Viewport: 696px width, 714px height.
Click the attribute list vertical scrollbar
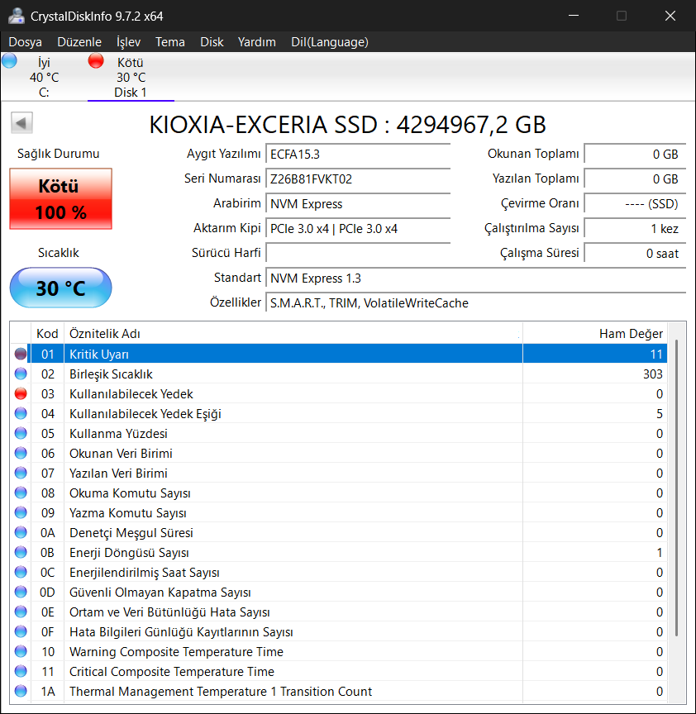click(x=677, y=488)
